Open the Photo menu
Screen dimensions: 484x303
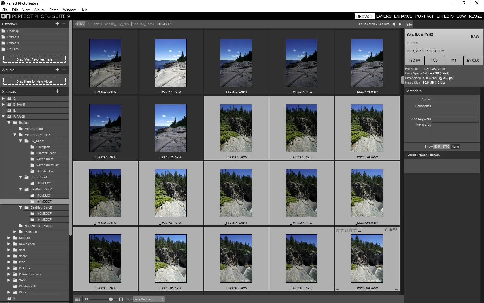54,10
